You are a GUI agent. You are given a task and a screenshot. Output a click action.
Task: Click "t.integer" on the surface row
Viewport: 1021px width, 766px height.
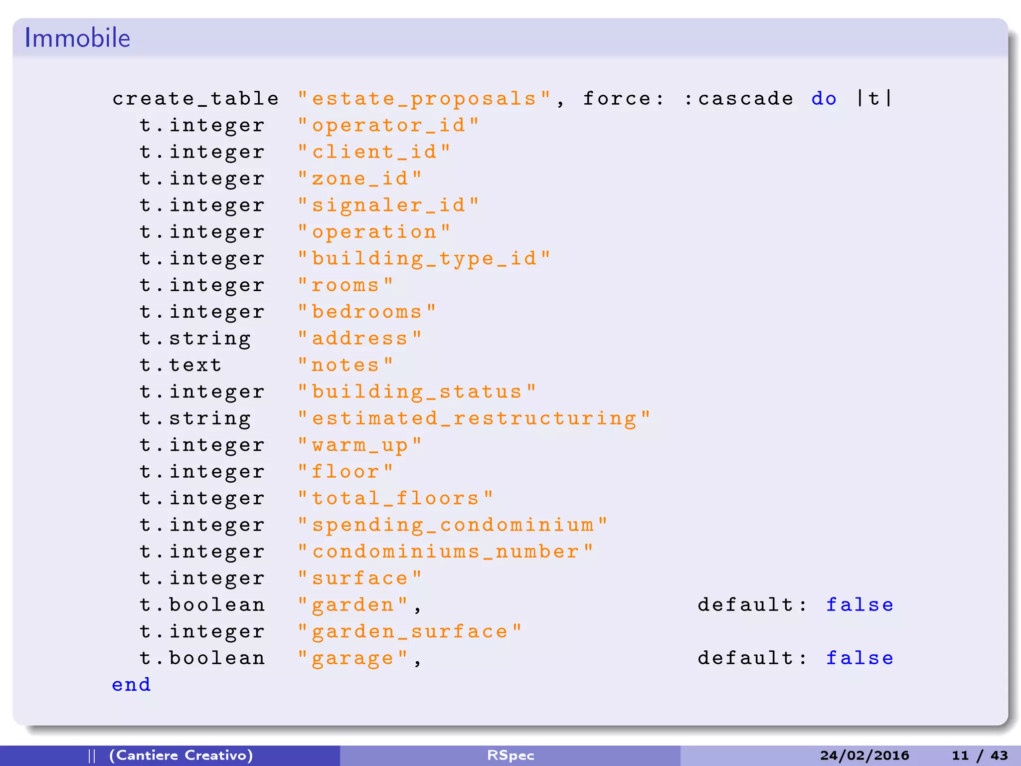[202, 578]
